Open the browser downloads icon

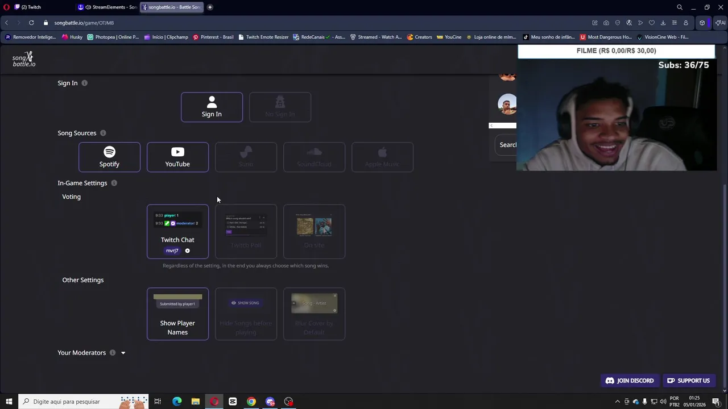(x=663, y=23)
